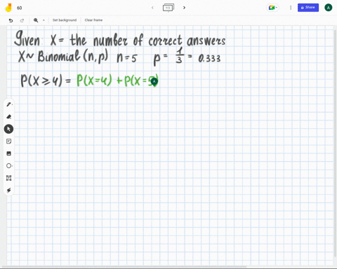This screenshot has width=337, height=269.
Task: Click Set background
Action: coord(65,20)
